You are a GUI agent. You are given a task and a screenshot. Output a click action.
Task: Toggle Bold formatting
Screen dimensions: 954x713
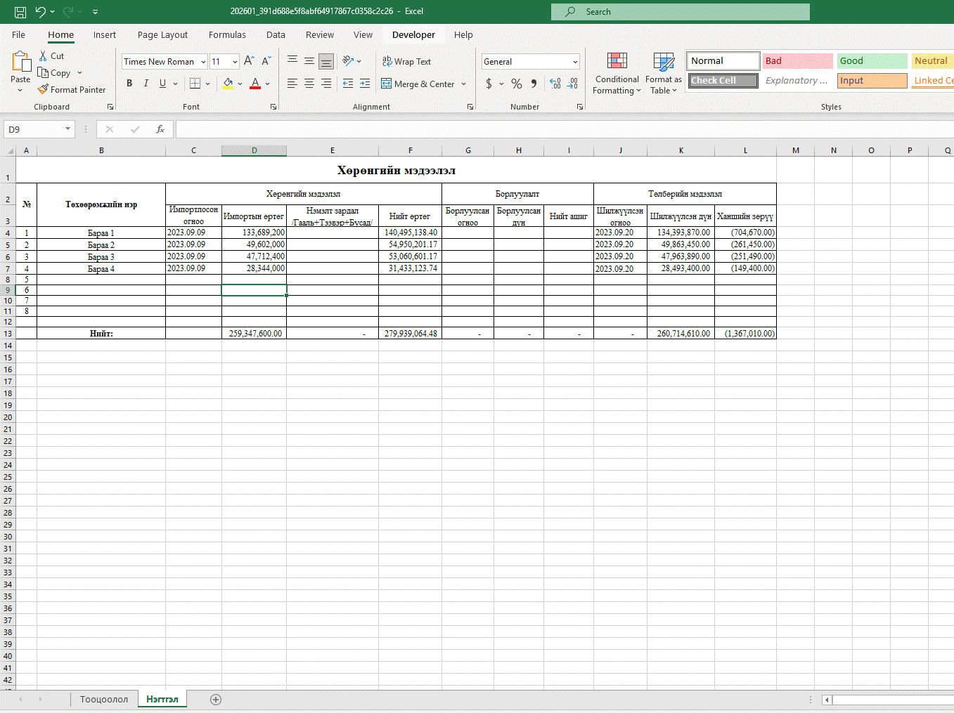point(129,84)
